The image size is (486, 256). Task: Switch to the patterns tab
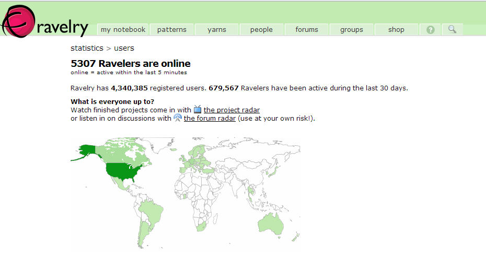(172, 30)
